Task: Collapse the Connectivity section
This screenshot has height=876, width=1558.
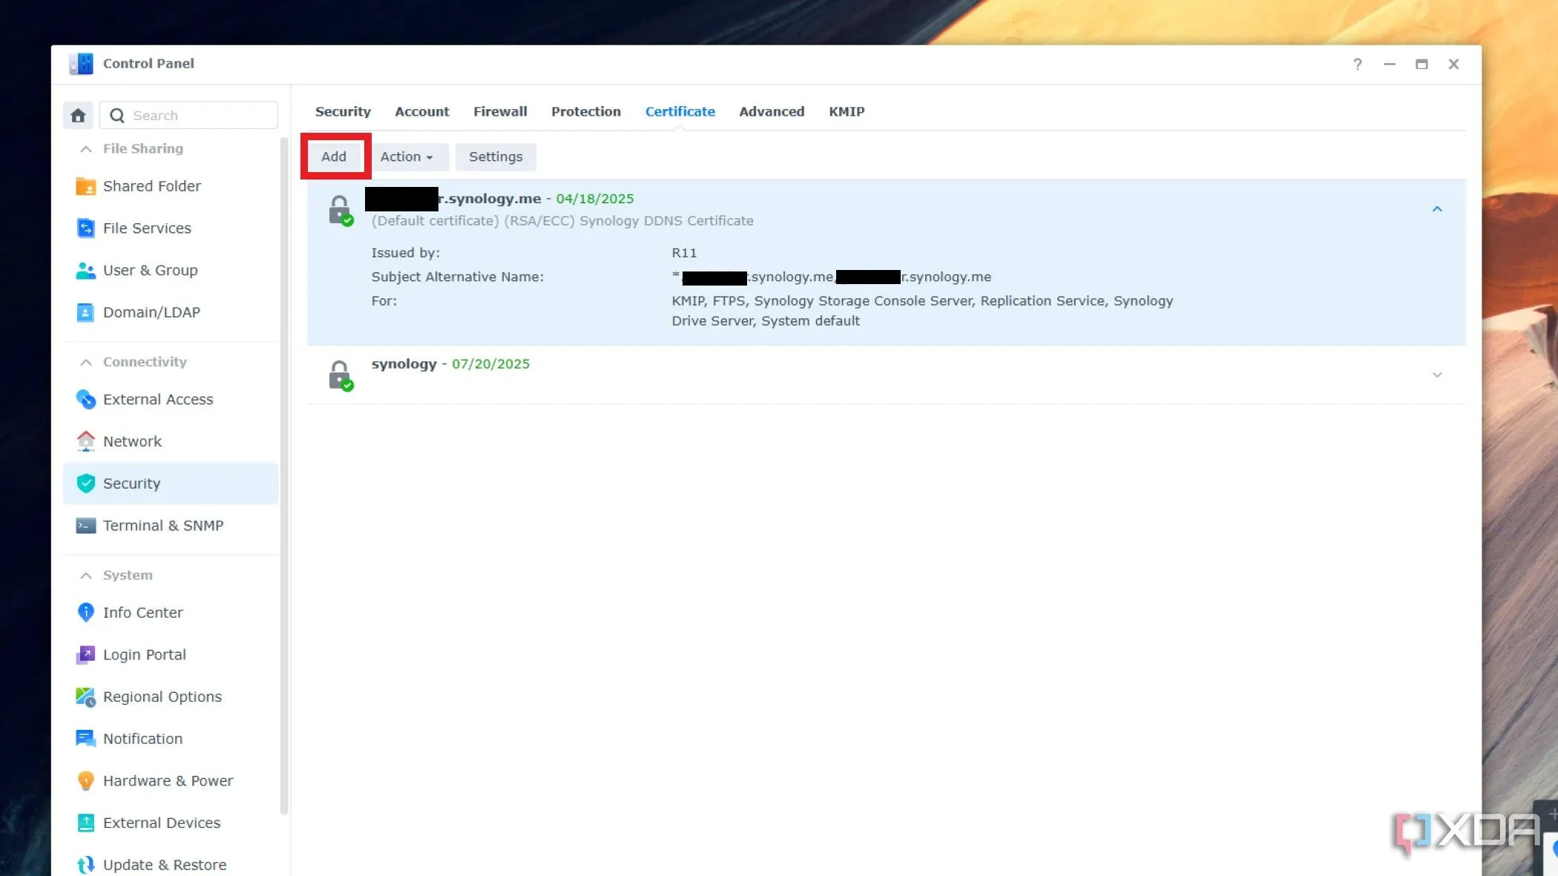Action: point(86,362)
